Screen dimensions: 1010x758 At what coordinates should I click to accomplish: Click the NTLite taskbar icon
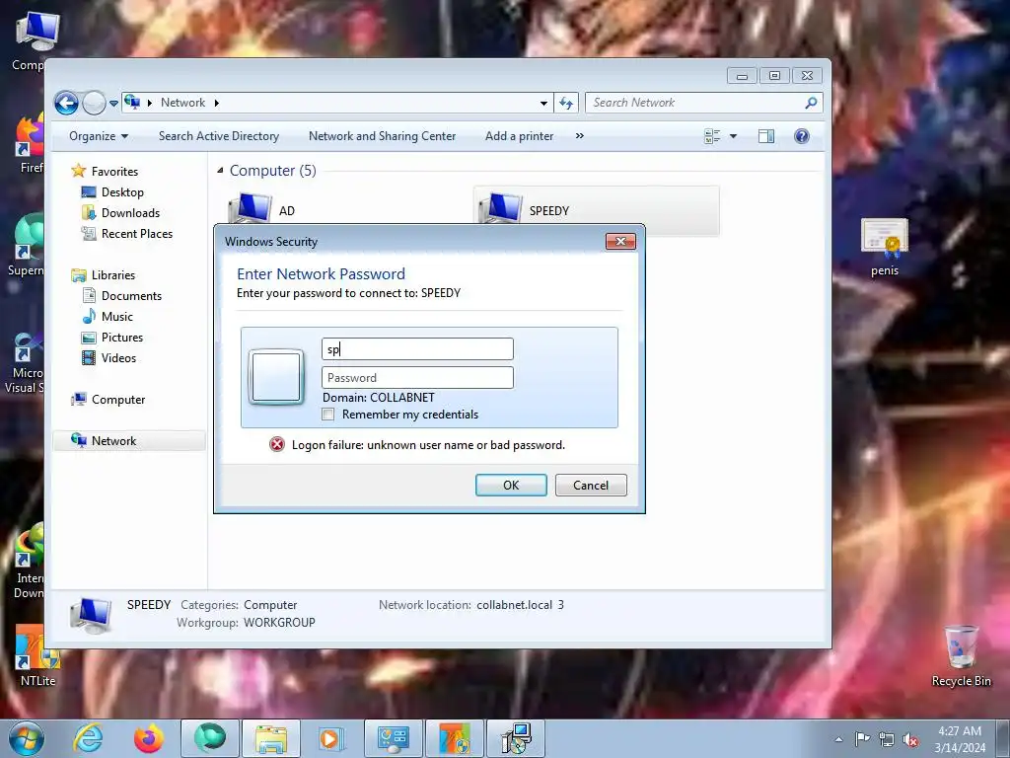tap(455, 738)
